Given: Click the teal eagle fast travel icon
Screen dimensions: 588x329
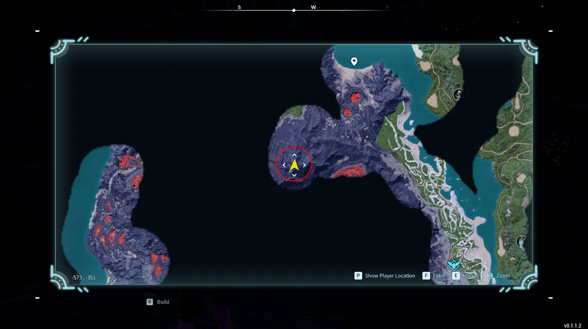Looking at the screenshot, I should pos(453,265).
